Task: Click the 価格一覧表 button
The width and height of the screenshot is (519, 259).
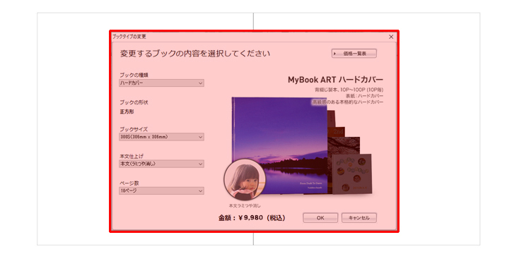Action: [x=354, y=54]
